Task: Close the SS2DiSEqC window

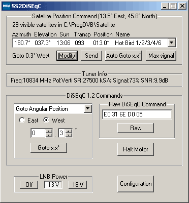Action: pos(182,6)
